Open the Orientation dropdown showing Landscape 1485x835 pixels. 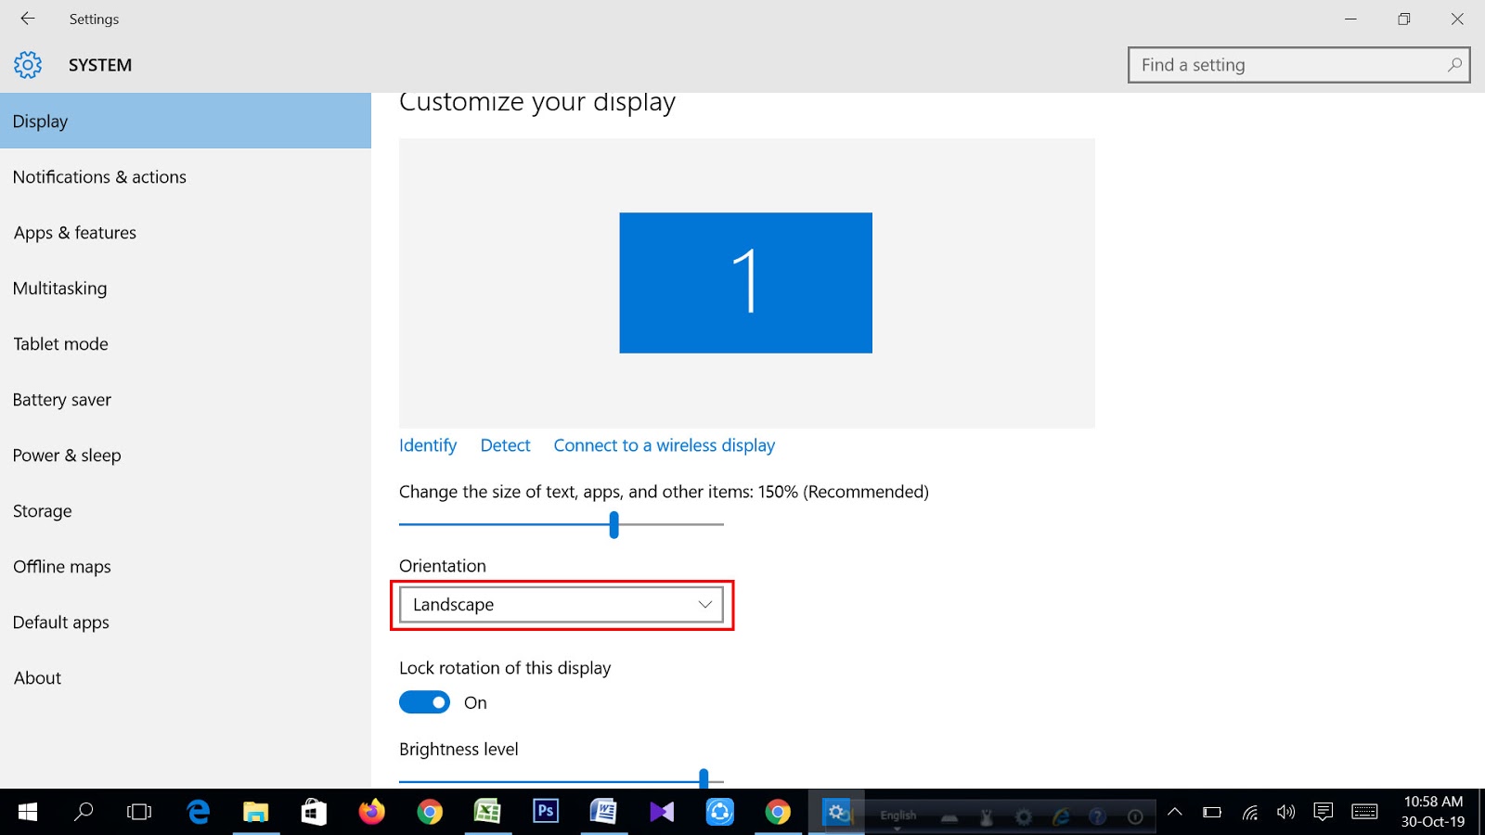(561, 604)
